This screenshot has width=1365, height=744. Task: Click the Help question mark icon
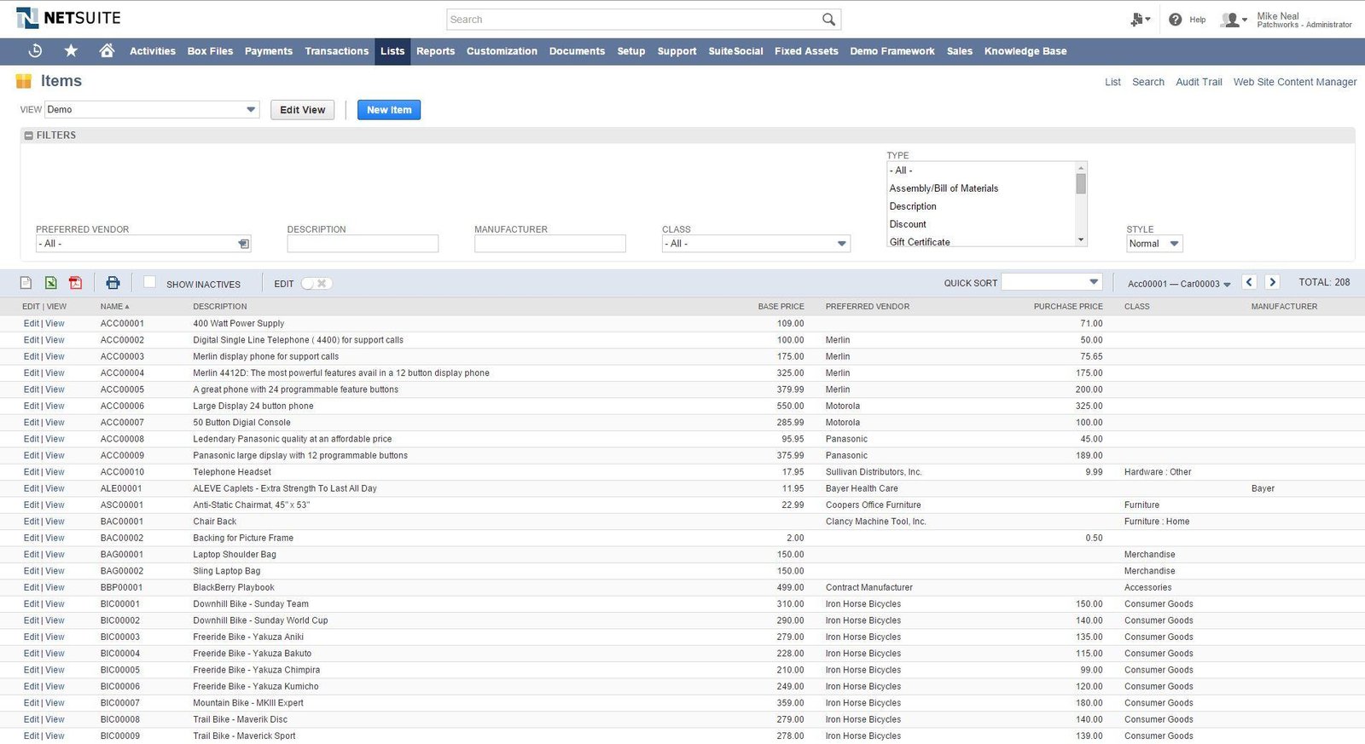click(1175, 20)
